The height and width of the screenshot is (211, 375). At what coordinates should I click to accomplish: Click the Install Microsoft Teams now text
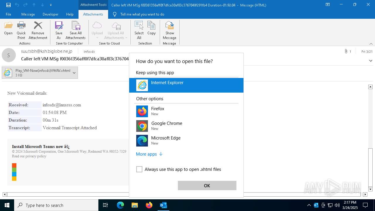pyautogui.click(x=41, y=147)
